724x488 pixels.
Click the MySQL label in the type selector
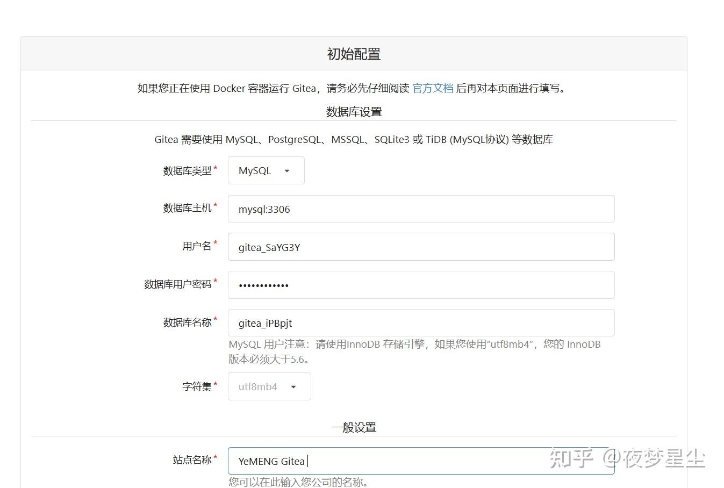click(x=255, y=170)
